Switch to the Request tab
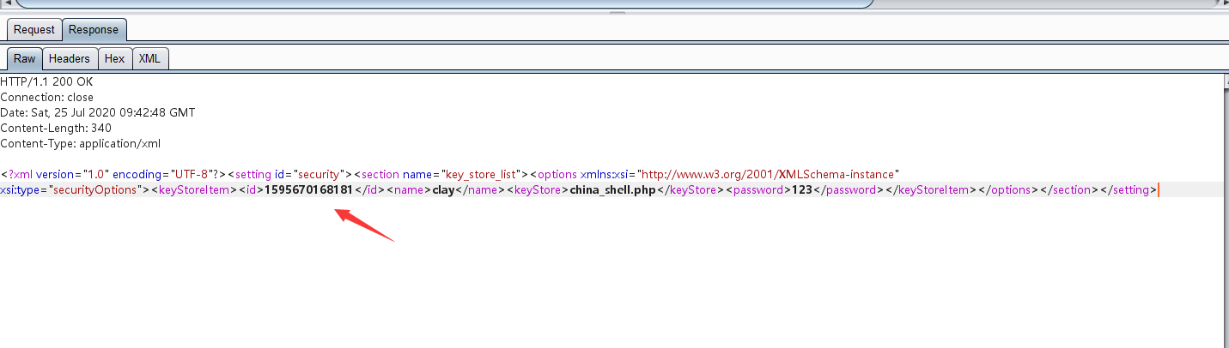 (x=34, y=30)
